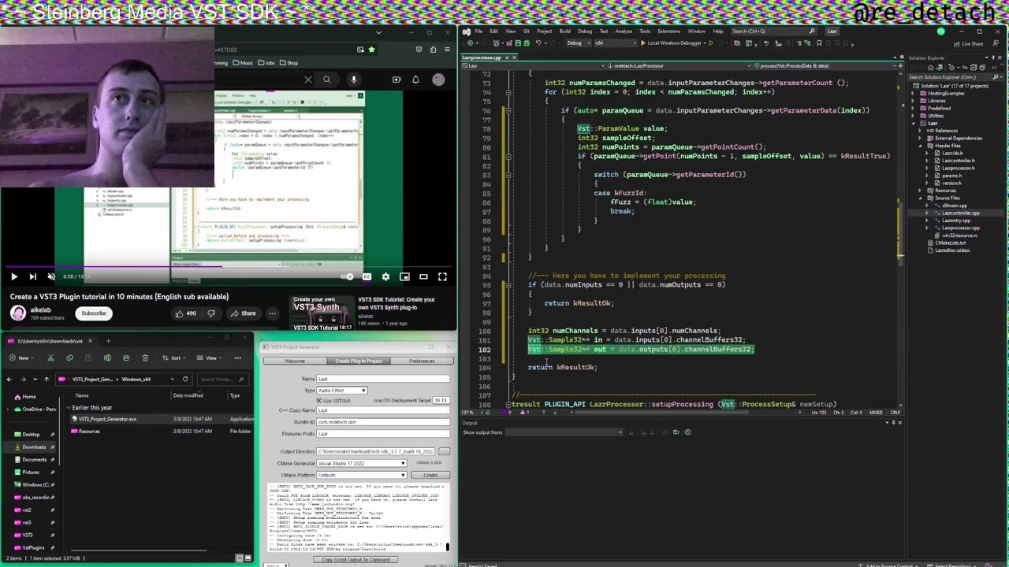Open the New dropdown in File Explorer
The height and width of the screenshot is (567, 1009).
point(22,358)
